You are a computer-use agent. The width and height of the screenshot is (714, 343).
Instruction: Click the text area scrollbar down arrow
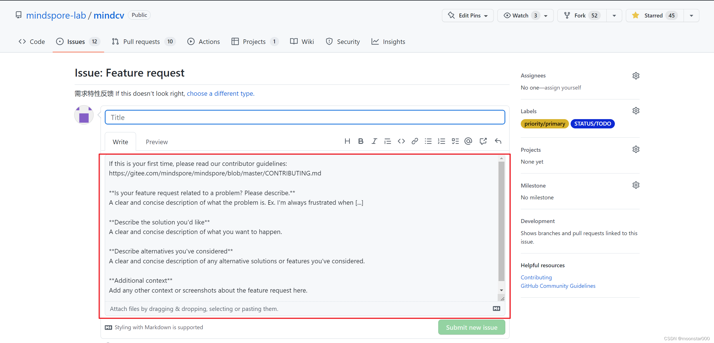point(501,290)
